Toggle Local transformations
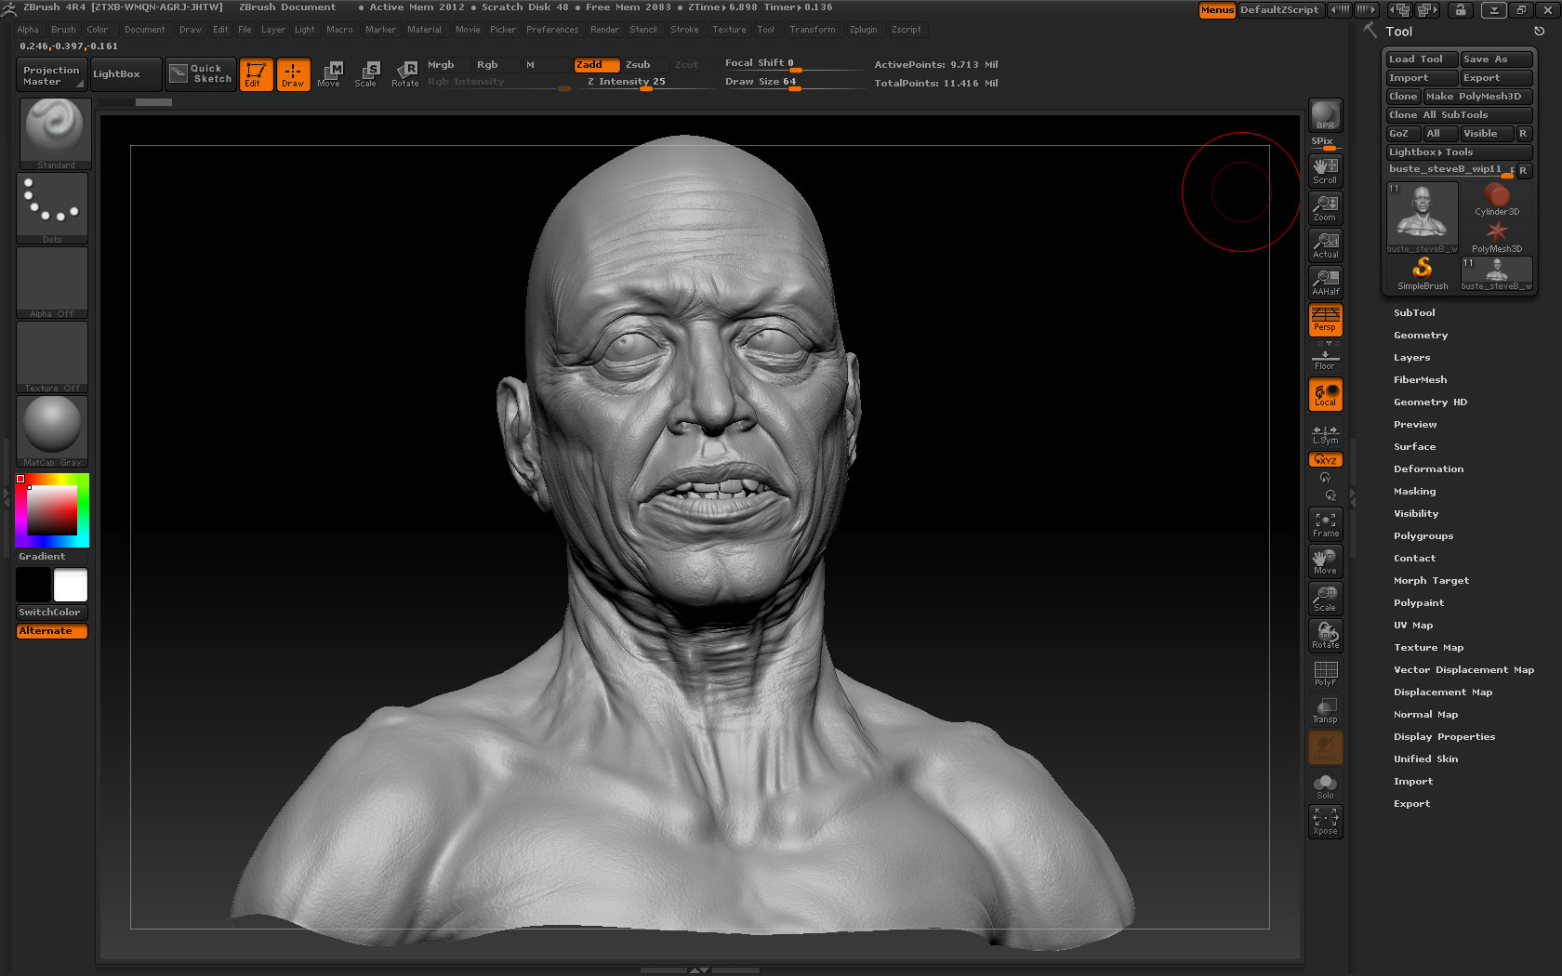The height and width of the screenshot is (976, 1562). pos(1325,394)
